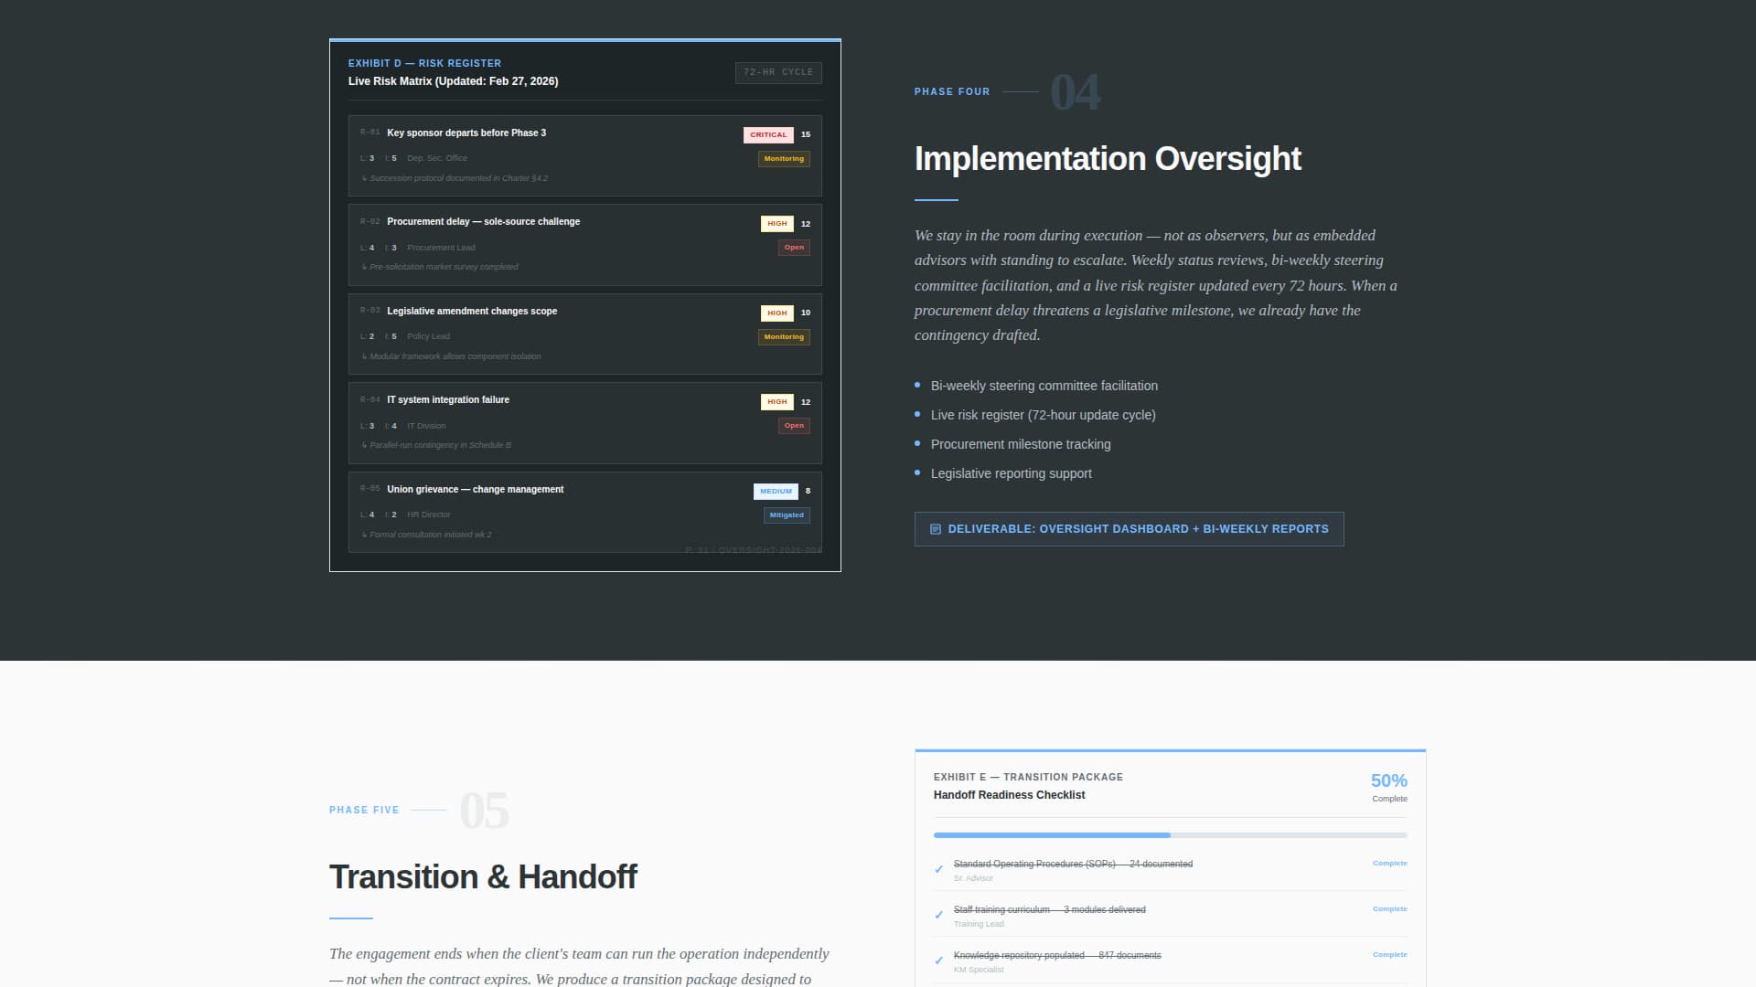Click Live Risk Matrix updated date heading
Image resolution: width=1756 pixels, height=987 pixels.
pyautogui.click(x=453, y=81)
